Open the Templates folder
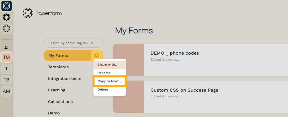The height and width of the screenshot is (117, 288). (x=58, y=67)
